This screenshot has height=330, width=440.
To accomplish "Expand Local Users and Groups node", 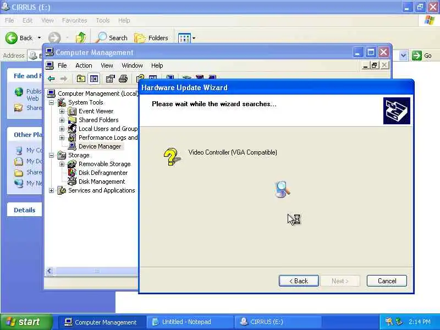I will 62,129.
